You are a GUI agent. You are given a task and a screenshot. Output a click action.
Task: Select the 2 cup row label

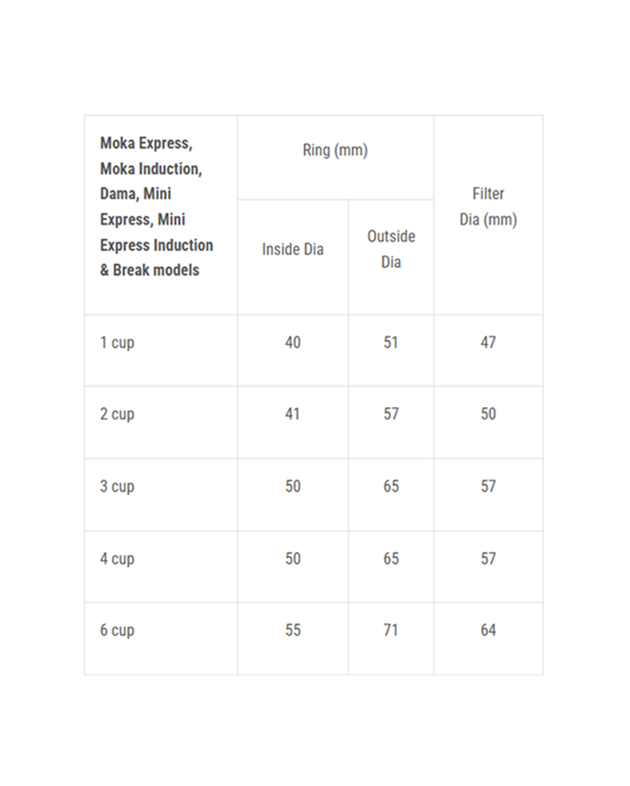coord(117,415)
